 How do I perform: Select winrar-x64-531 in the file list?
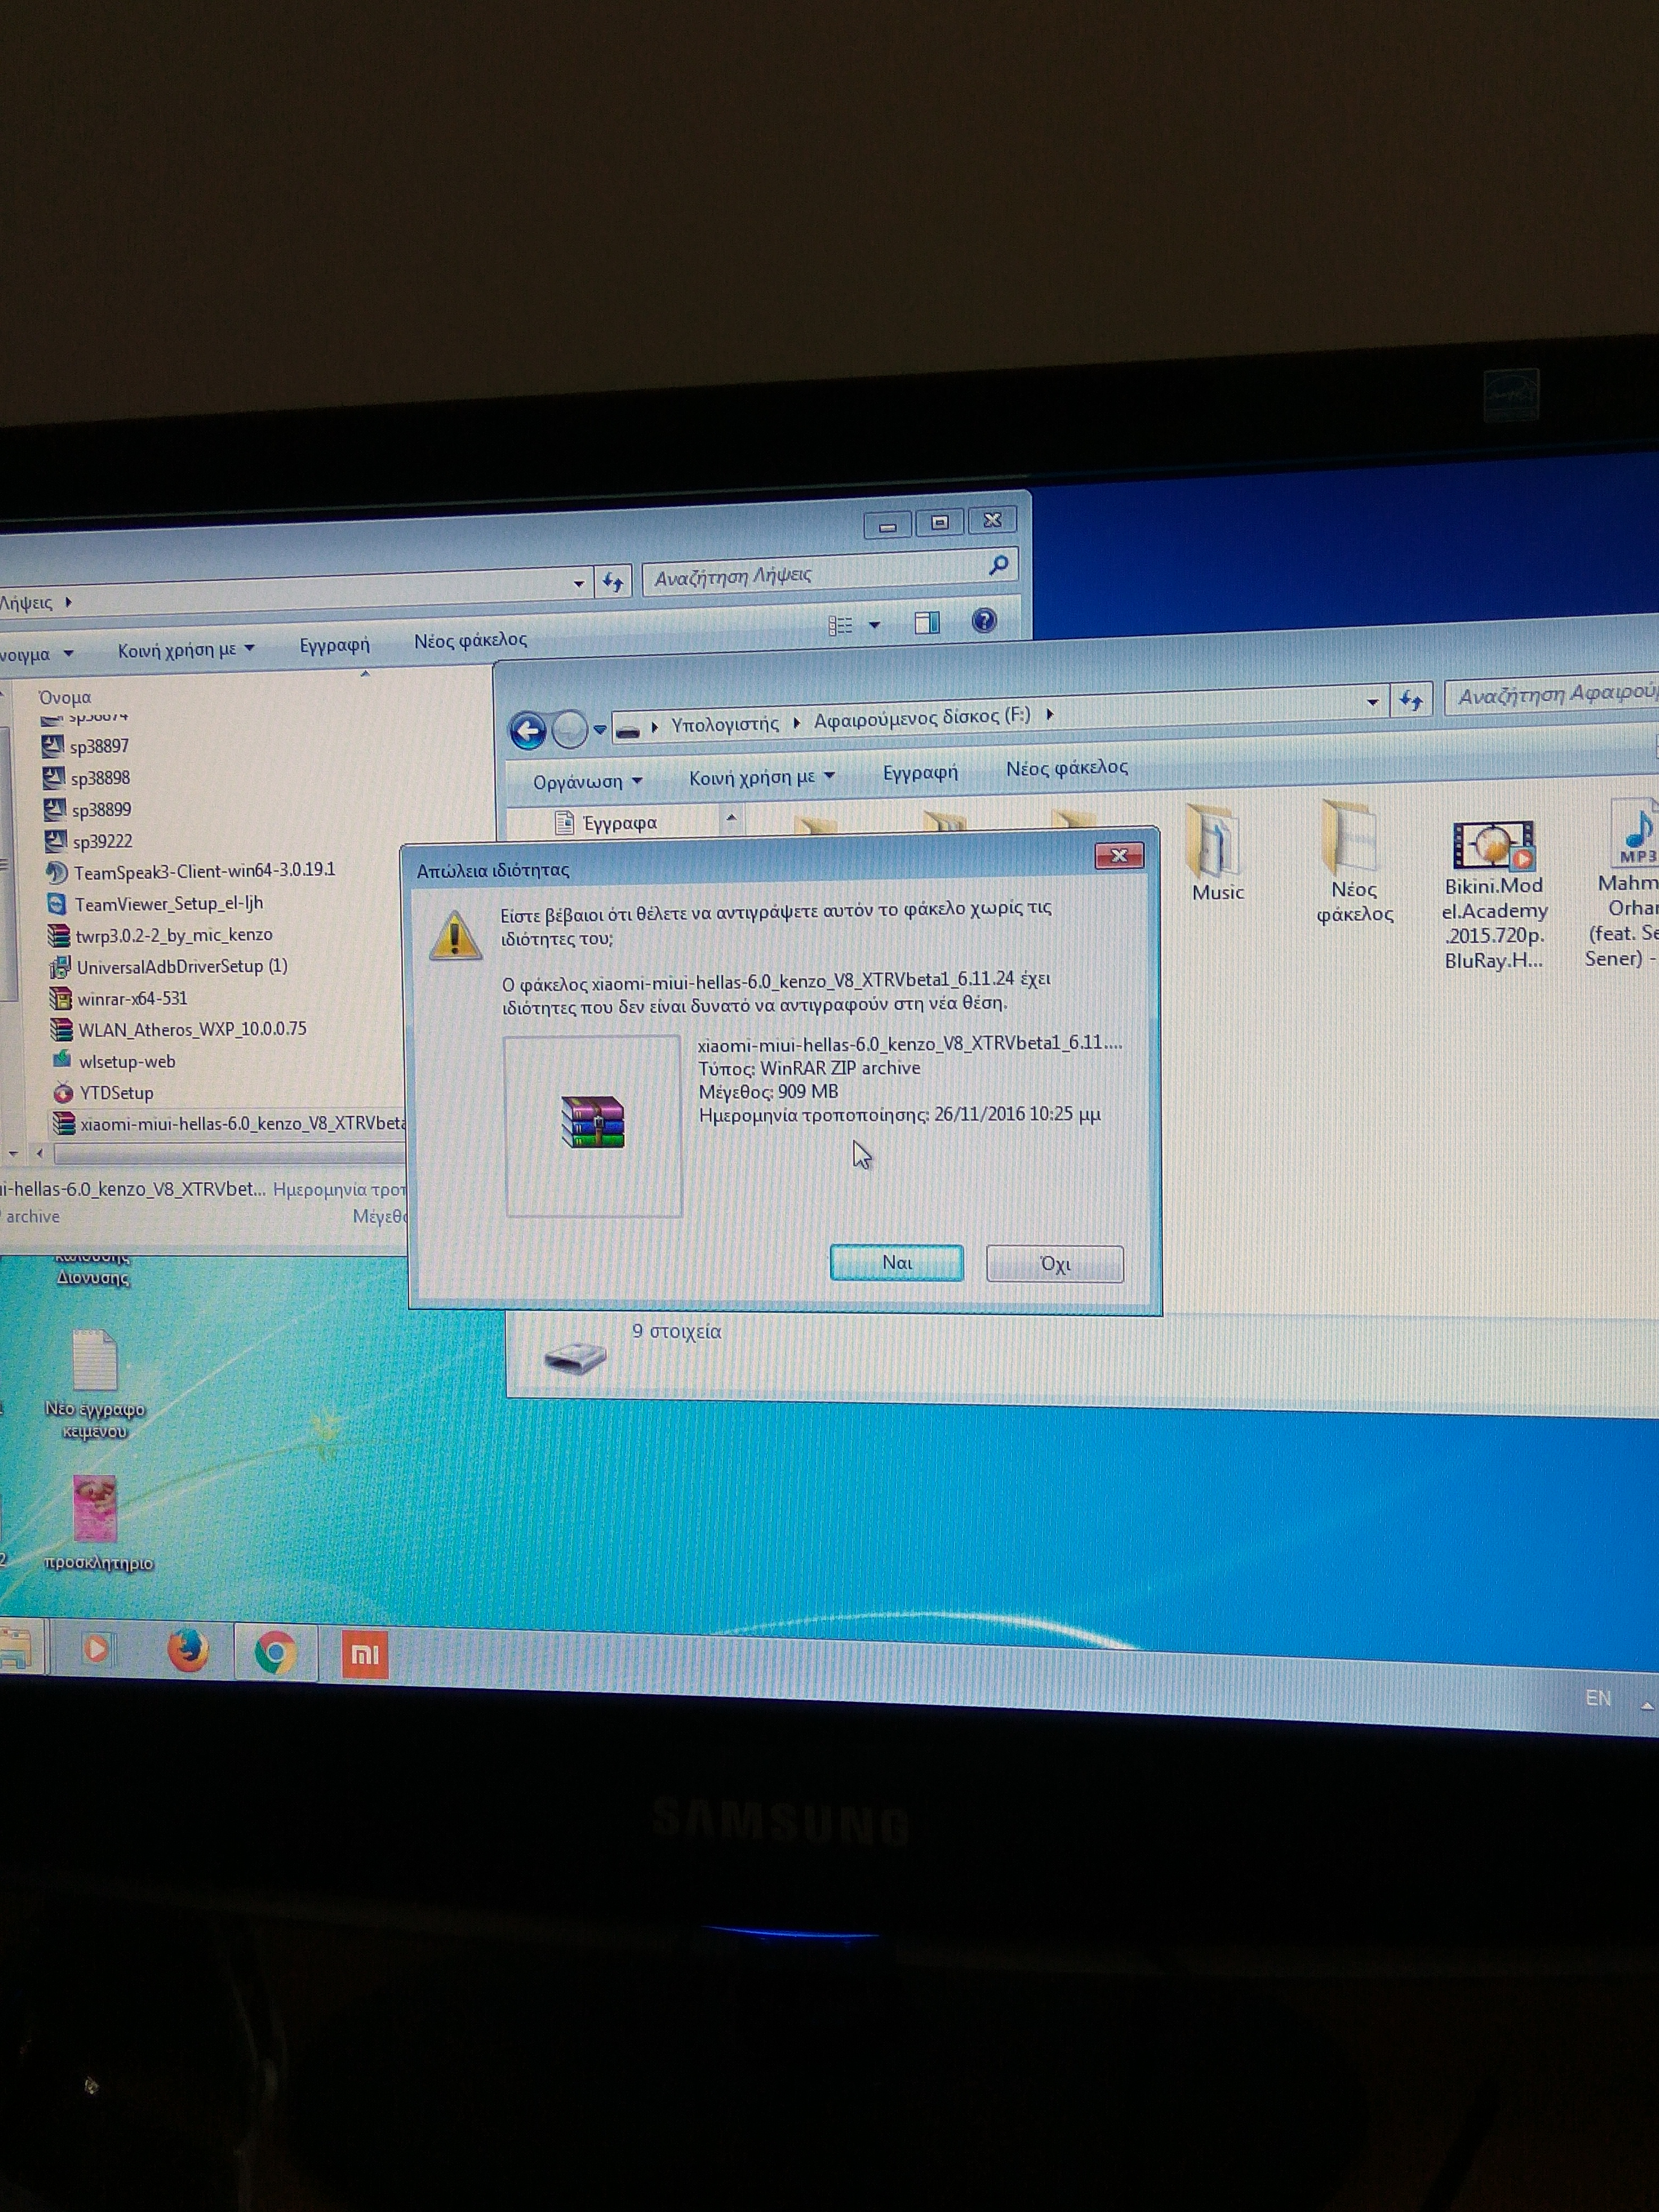[132, 998]
